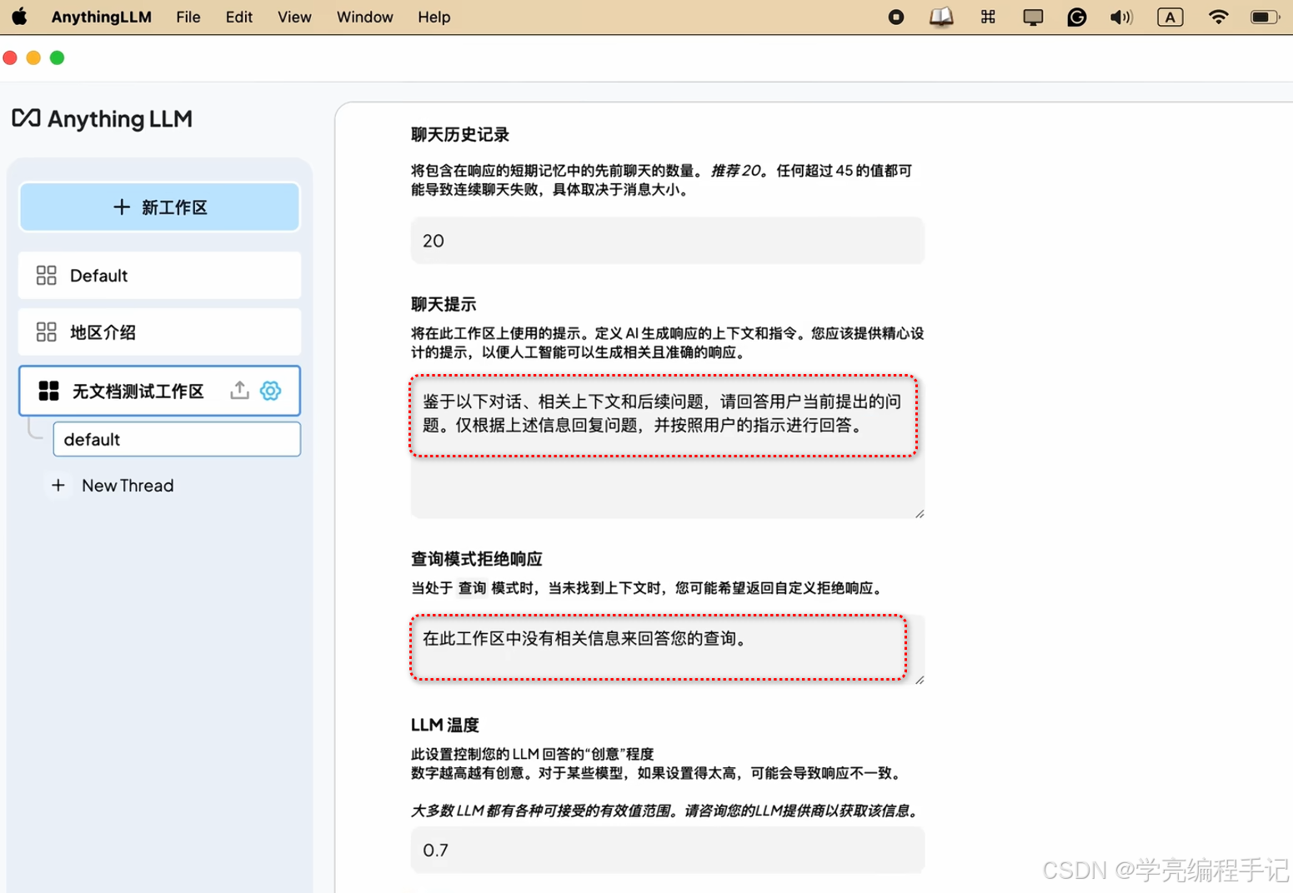Click the 聊天历史记录 heading
This screenshot has height=893, width=1293.
460,135
